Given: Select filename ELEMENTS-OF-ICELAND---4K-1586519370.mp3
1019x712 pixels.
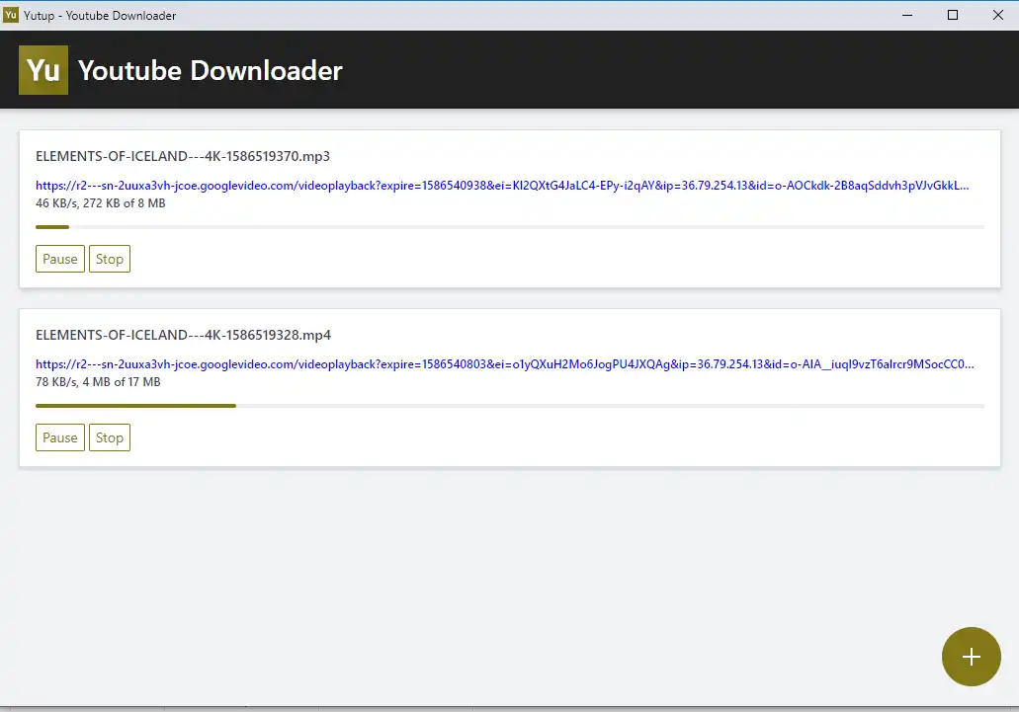Looking at the screenshot, I should pos(183,156).
